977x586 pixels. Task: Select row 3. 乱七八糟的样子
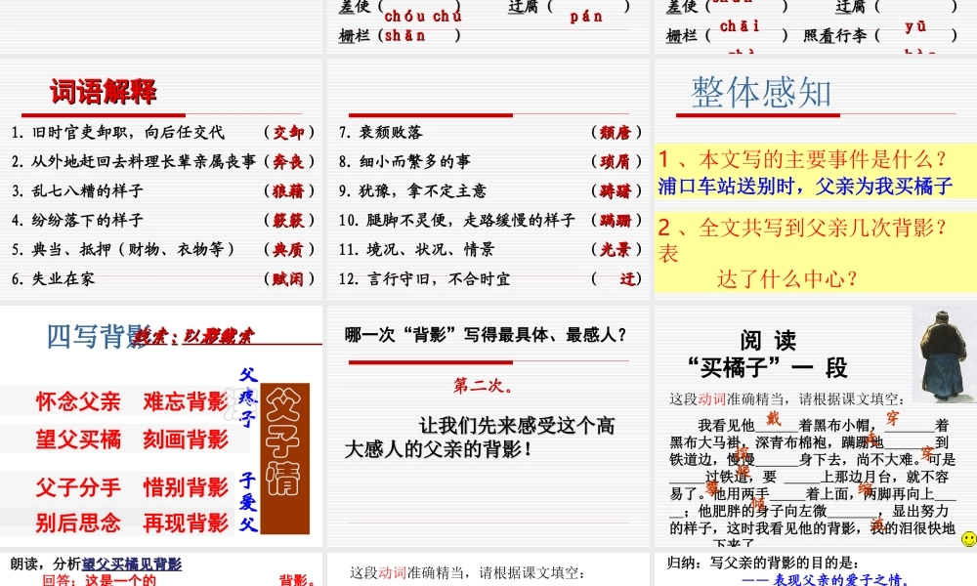click(161, 190)
